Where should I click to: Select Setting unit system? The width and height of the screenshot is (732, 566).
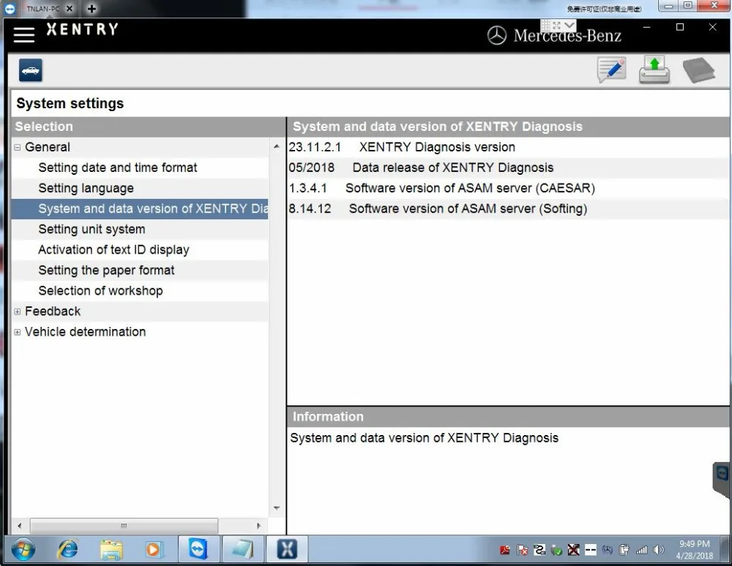(140, 230)
